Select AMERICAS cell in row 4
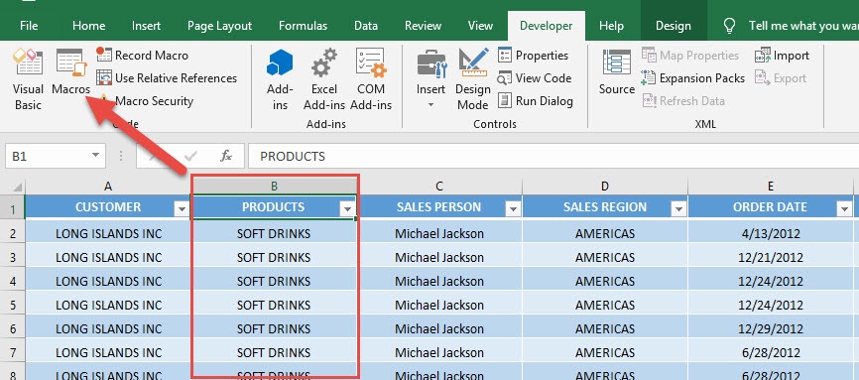Screen dimensions: 859x380 coord(605,281)
